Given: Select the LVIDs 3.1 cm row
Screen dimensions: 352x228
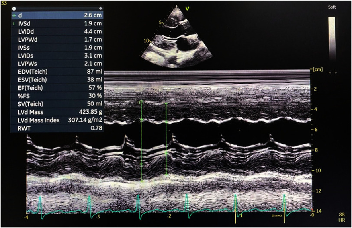Looking at the screenshot, I should 58,55.
